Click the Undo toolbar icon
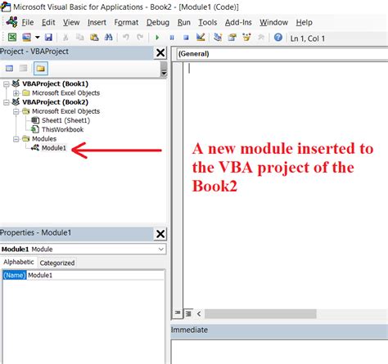 coord(126,37)
